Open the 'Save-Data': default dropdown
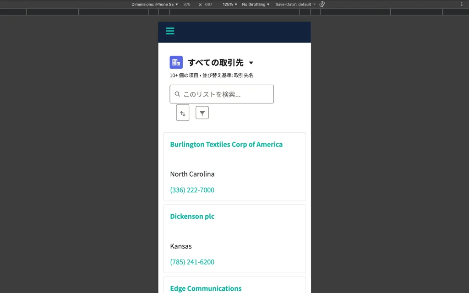This screenshot has height=293, width=469. pos(295,4)
